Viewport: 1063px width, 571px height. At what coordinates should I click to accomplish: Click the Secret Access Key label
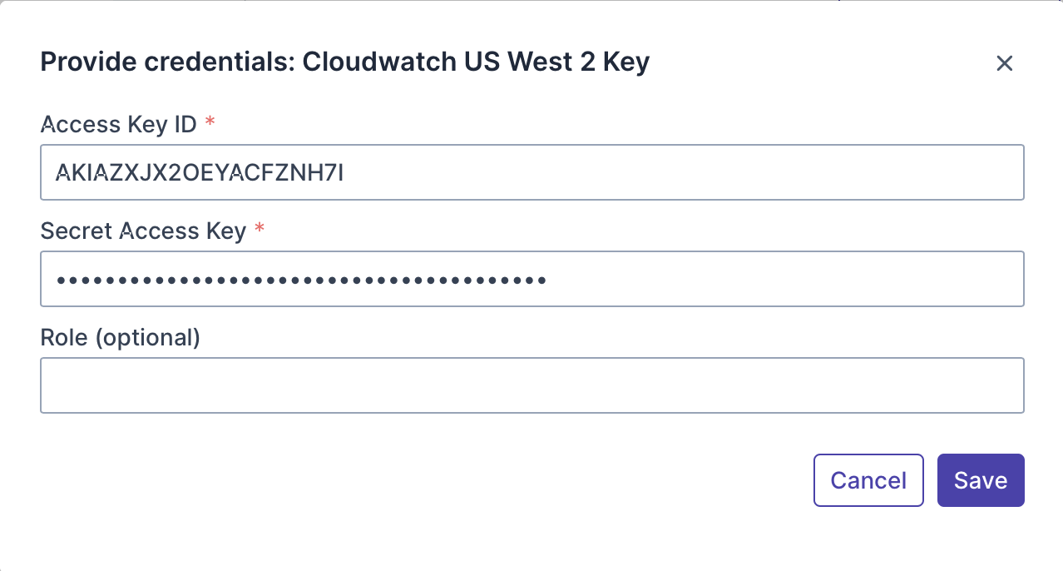(x=143, y=231)
